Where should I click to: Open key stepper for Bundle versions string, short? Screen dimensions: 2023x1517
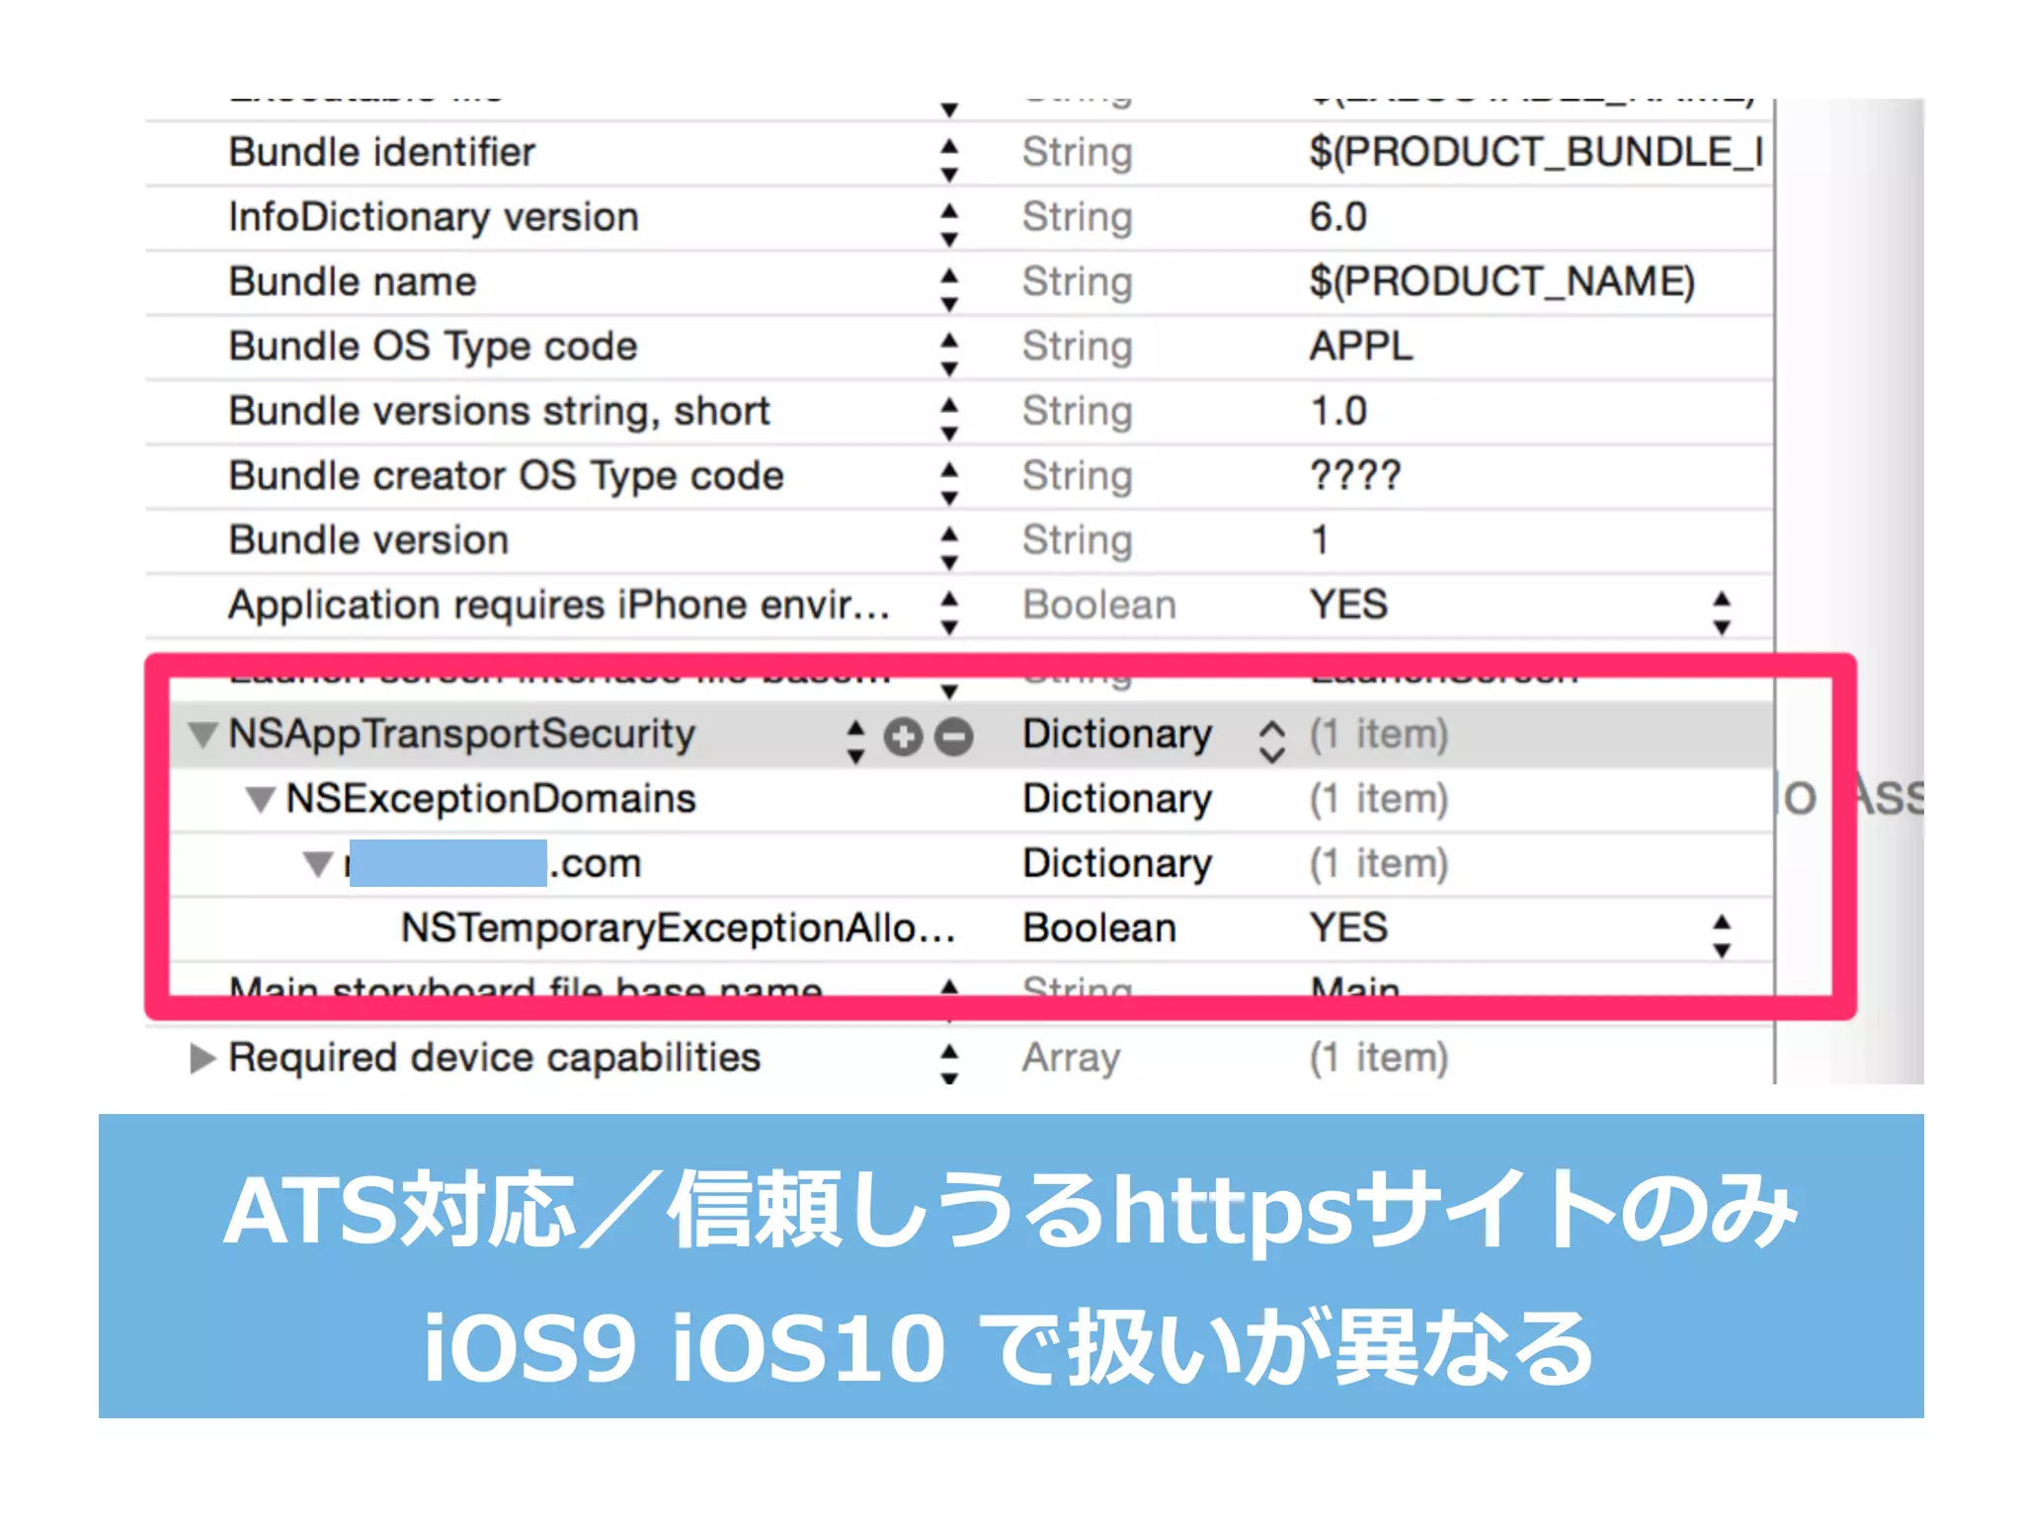coord(949,419)
